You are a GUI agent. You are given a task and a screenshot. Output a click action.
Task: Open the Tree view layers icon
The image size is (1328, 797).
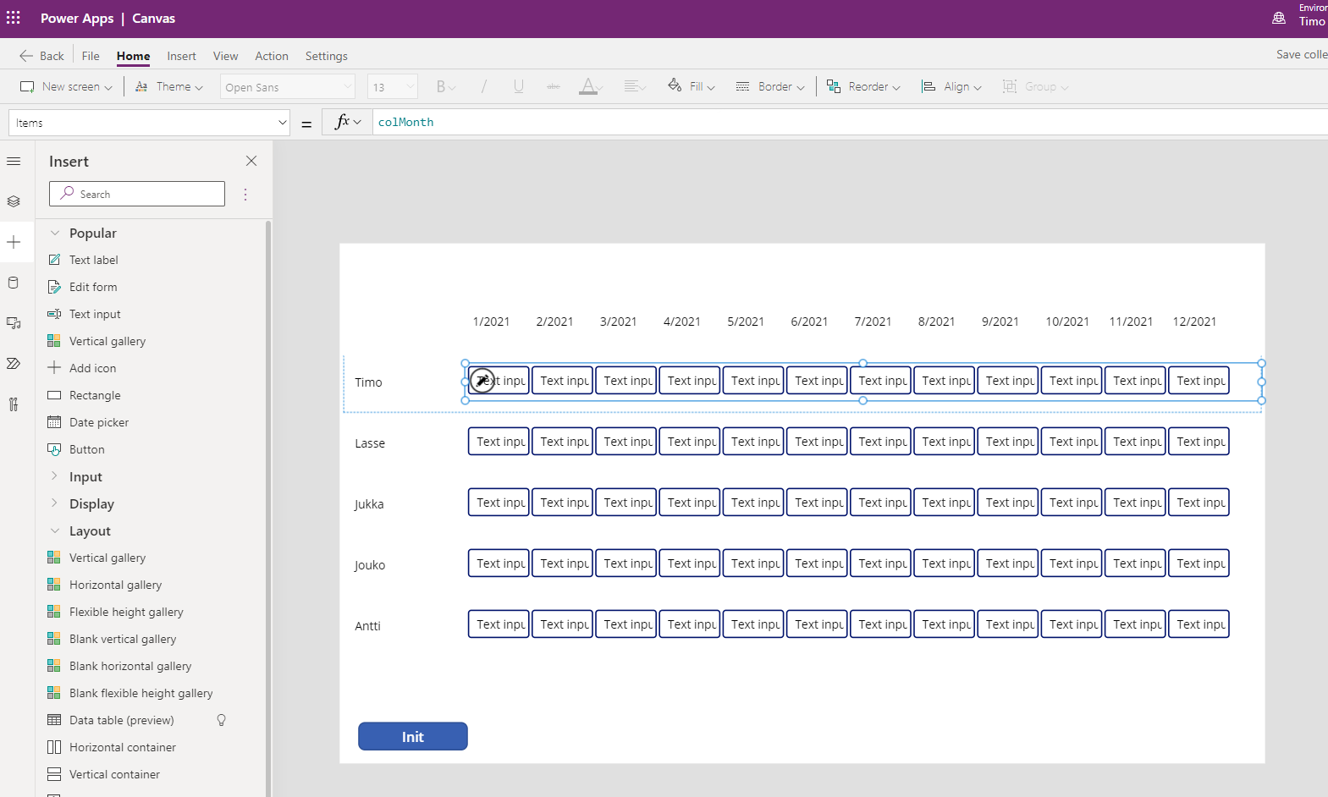pos(14,201)
